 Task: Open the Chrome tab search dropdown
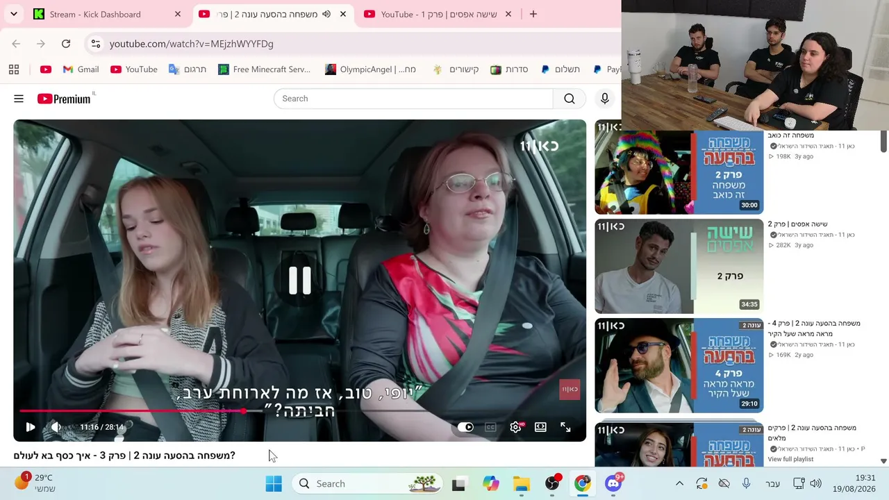[x=14, y=14]
